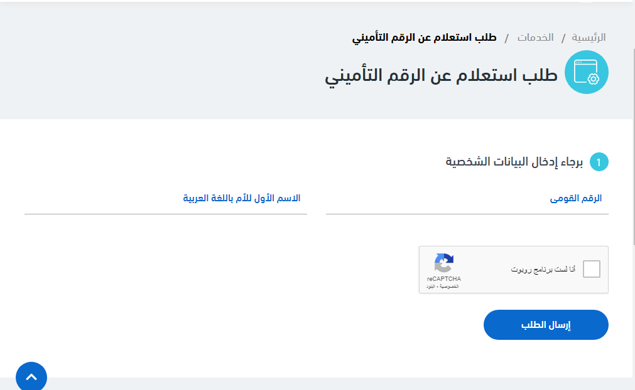The image size is (635, 390).
Task: Click the step number 1 badge
Action: (x=599, y=162)
